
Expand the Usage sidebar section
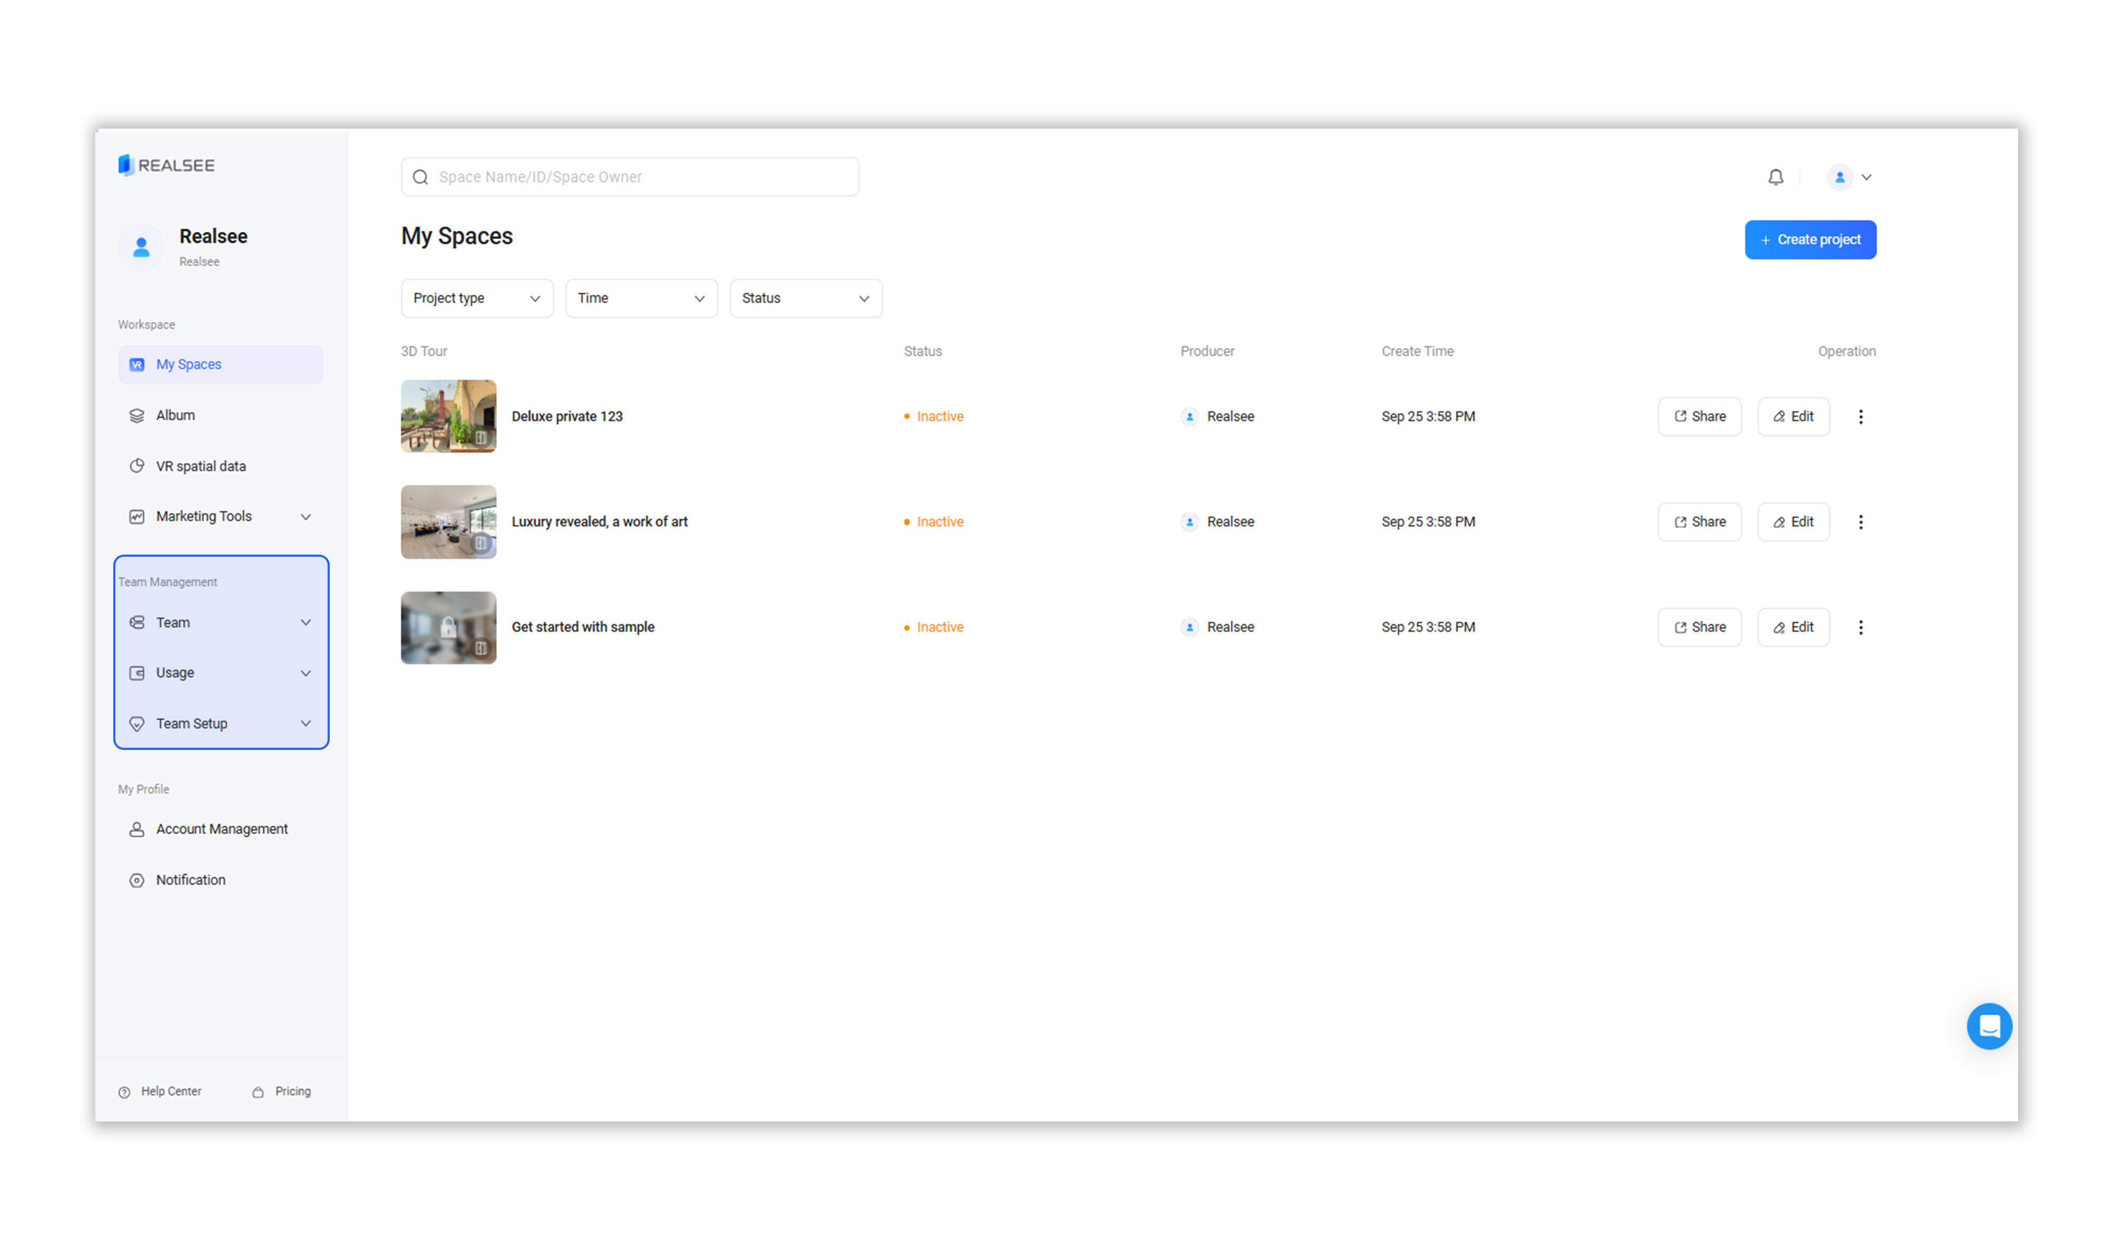coord(221,672)
